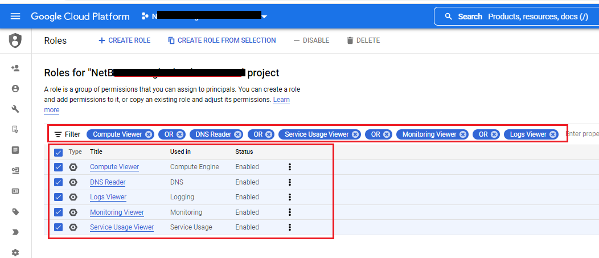The image size is (599, 258).
Task: Remove the OR chip after DNS Reader
Action: pyautogui.click(x=269, y=134)
